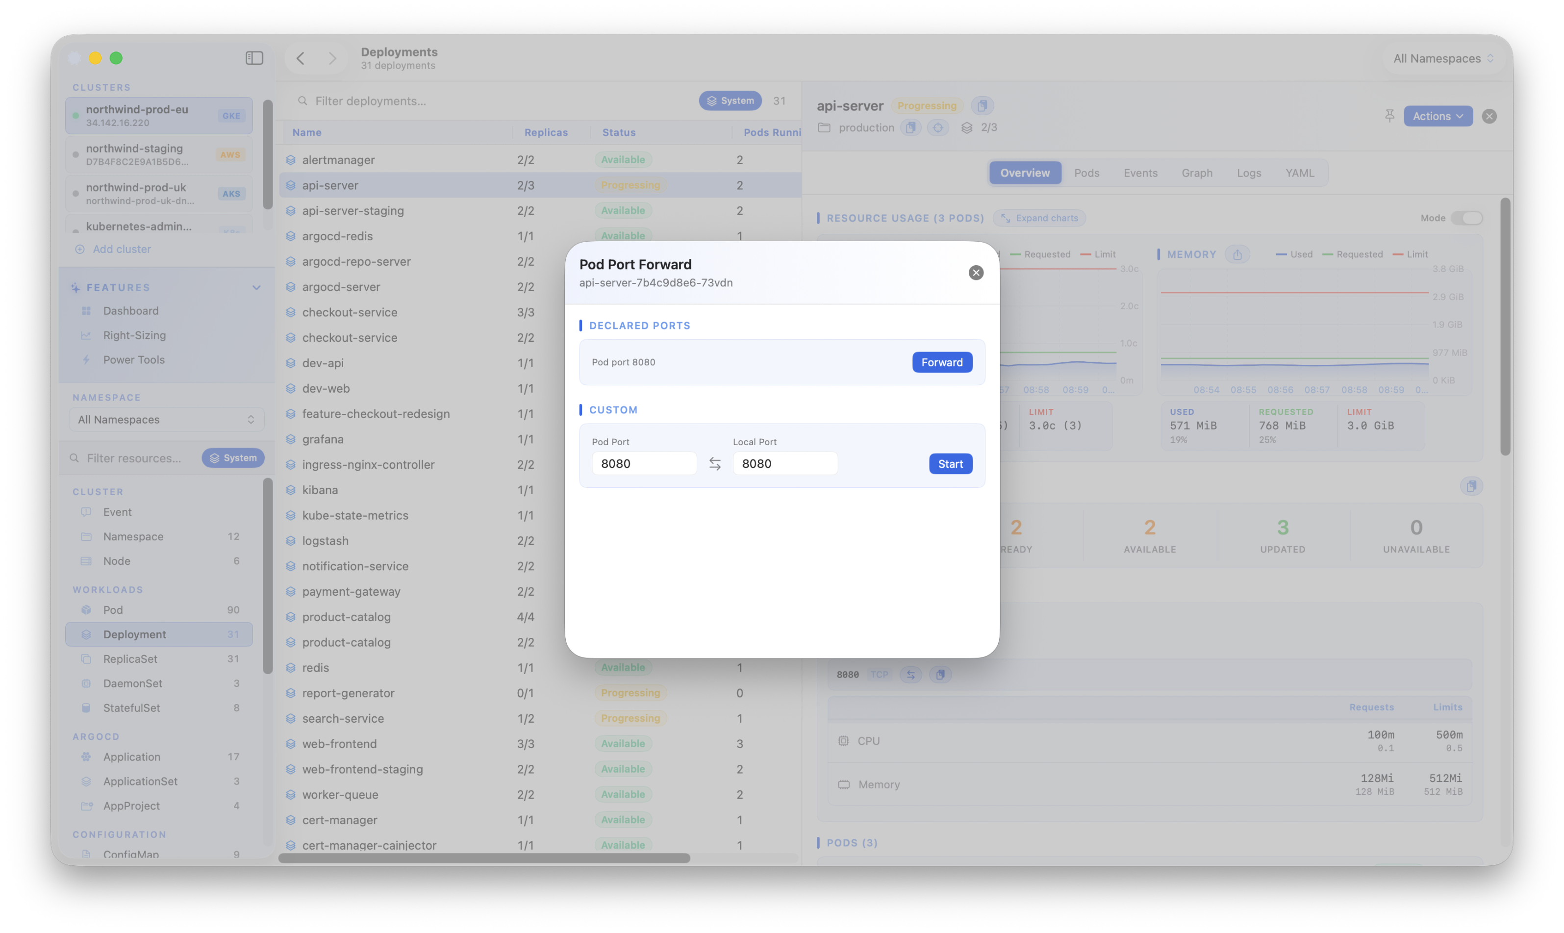Open Right-Sizing feature
Image resolution: width=1564 pixels, height=933 pixels.
pos(134,335)
